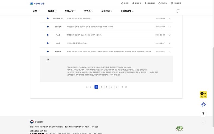The height and width of the screenshot is (134, 214).
Task: Expand chevron for 기부영수증을 출력하고 싶어요 question
Action: click(170, 43)
